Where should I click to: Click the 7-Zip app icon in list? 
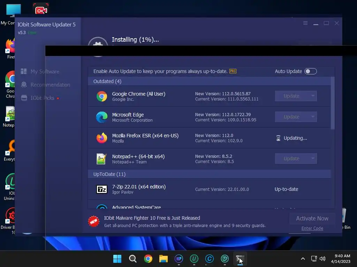102,189
